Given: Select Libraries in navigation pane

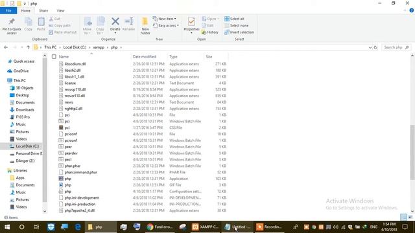Looking at the screenshot, I should click(20, 170).
